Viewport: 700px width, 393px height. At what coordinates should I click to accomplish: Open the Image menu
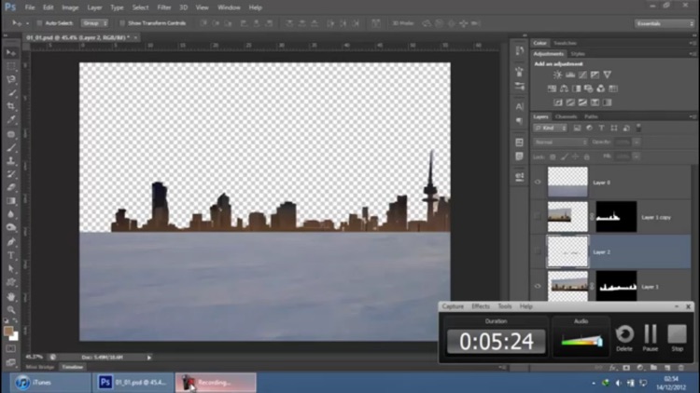[x=70, y=7]
